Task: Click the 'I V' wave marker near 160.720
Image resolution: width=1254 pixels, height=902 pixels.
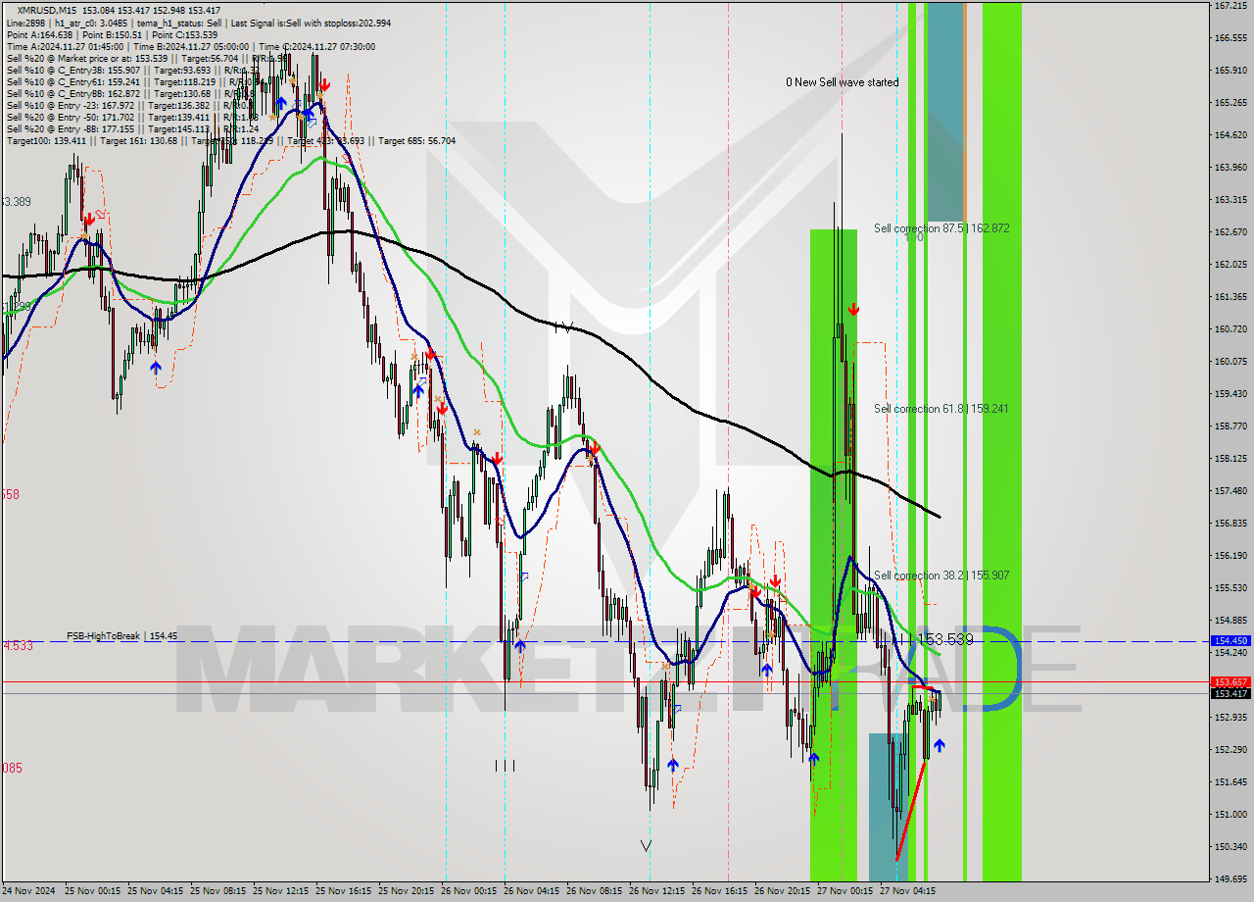Action: (563, 326)
